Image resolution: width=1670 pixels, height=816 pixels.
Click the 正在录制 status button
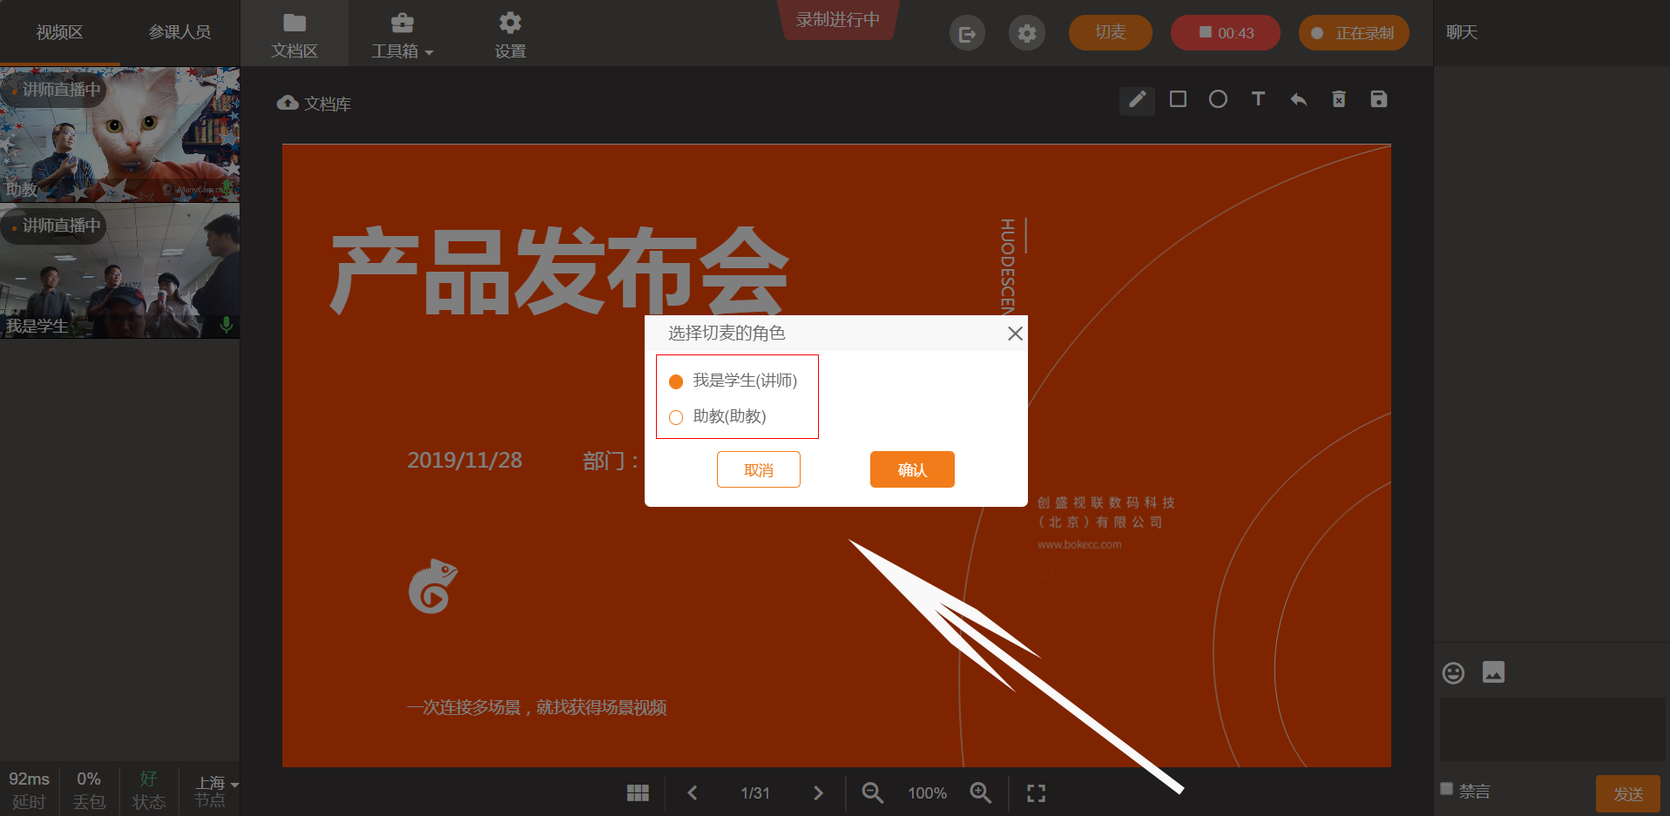pos(1354,32)
